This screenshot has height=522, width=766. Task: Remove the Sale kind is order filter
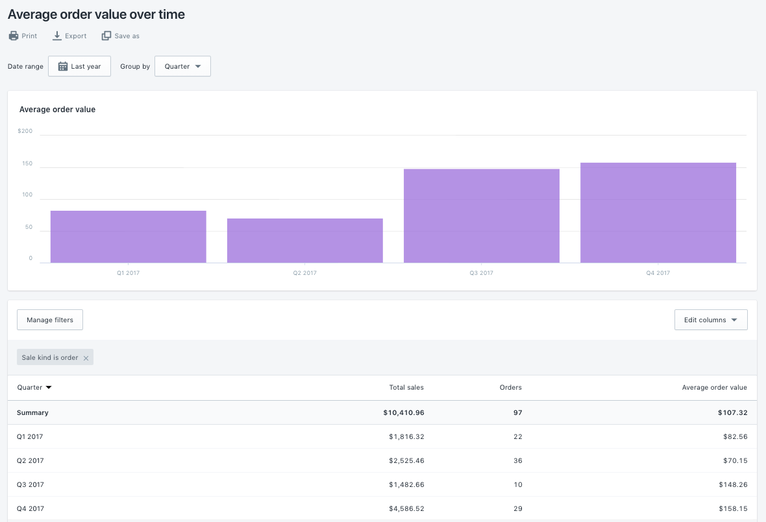tap(86, 358)
